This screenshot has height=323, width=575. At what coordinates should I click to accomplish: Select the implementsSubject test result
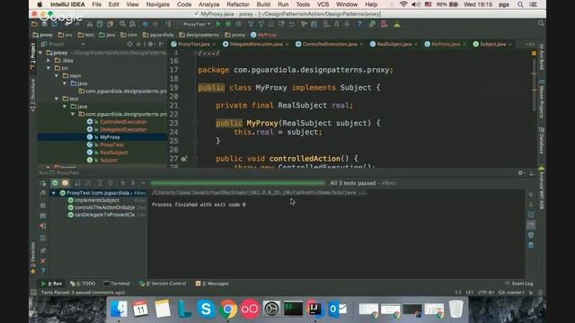[x=97, y=200]
